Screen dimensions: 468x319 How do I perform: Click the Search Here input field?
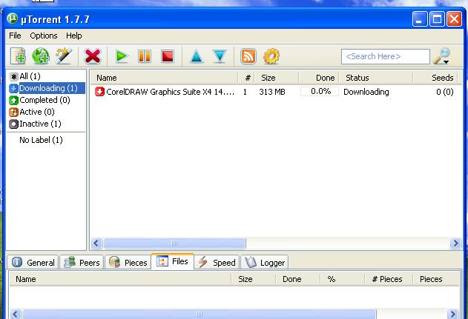pos(384,56)
